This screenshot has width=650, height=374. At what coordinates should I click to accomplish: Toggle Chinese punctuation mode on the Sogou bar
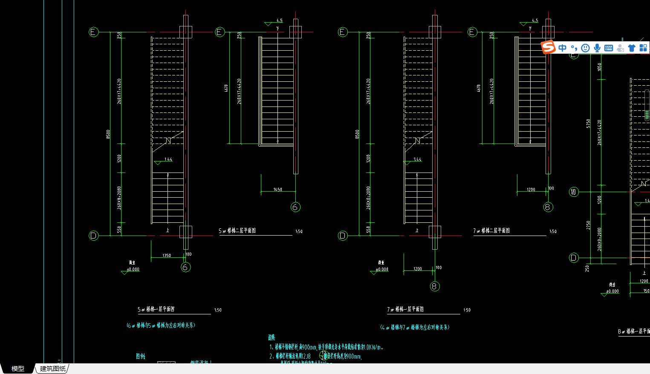click(574, 48)
